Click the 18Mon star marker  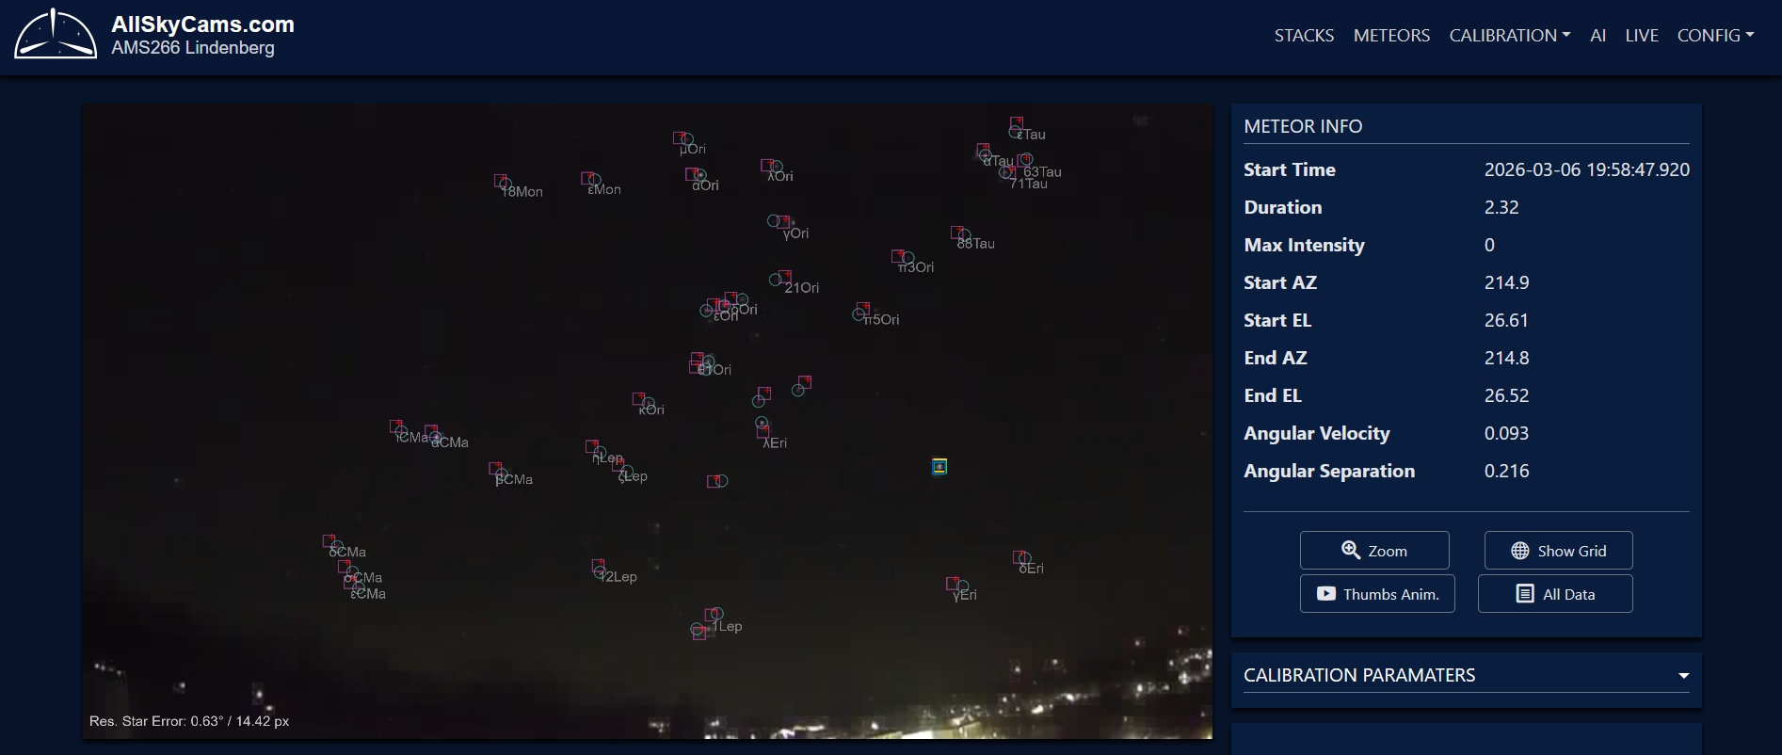(x=502, y=182)
